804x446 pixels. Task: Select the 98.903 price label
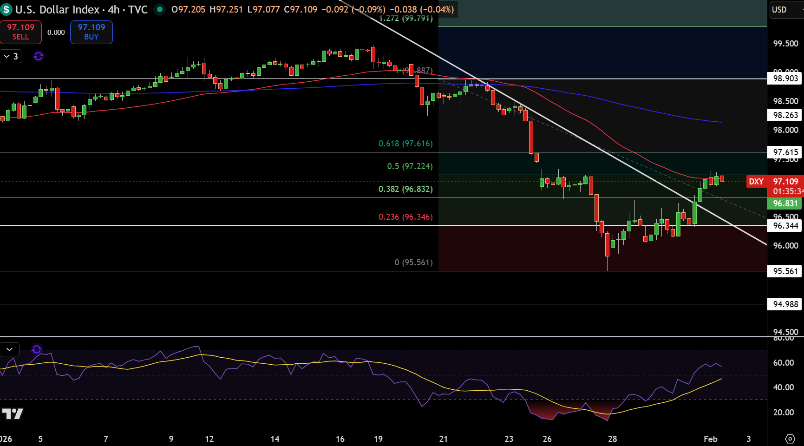[x=785, y=79]
